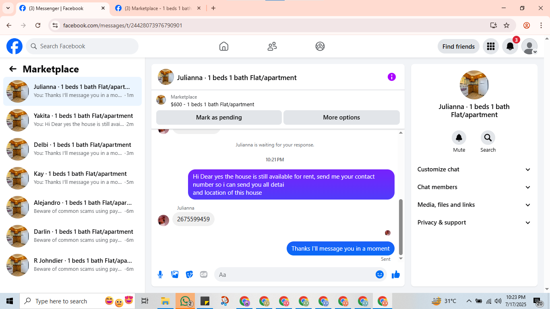View site information icon in address bar
550x309 pixels.
56,25
